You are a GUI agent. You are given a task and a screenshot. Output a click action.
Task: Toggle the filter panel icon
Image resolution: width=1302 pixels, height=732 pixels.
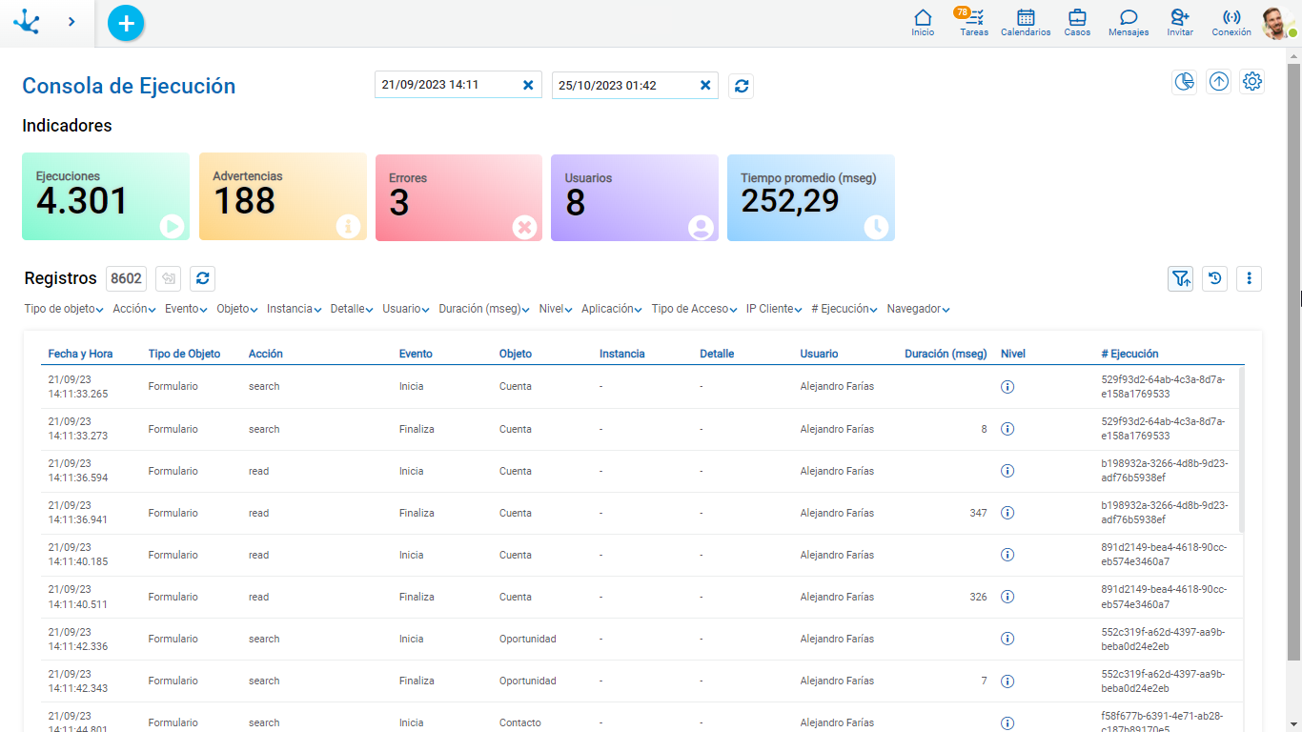1181,278
